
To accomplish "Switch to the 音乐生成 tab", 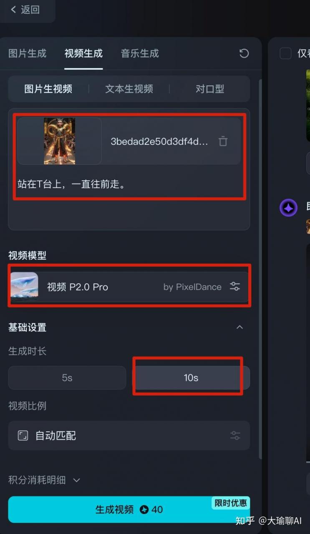I will [x=140, y=53].
